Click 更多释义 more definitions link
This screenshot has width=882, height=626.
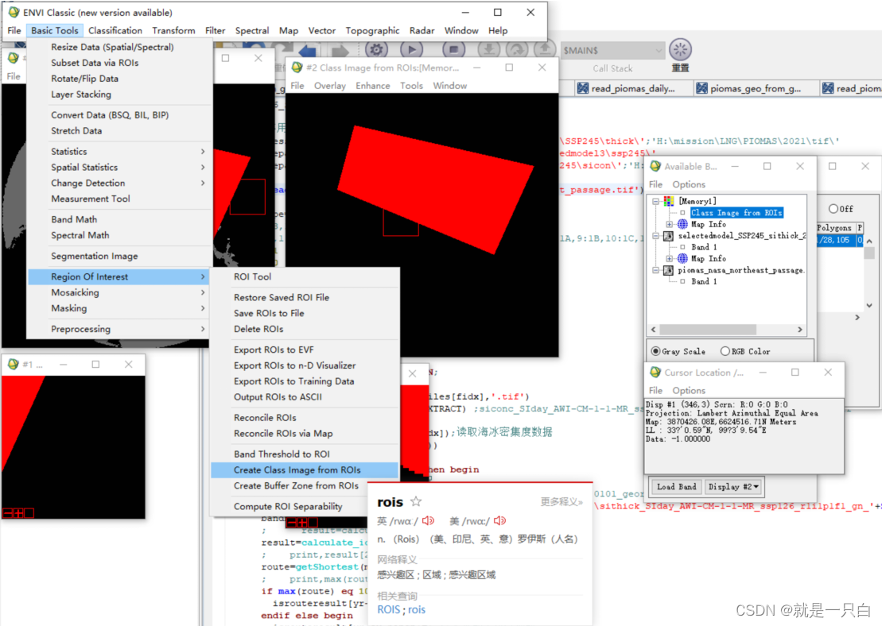coord(561,502)
